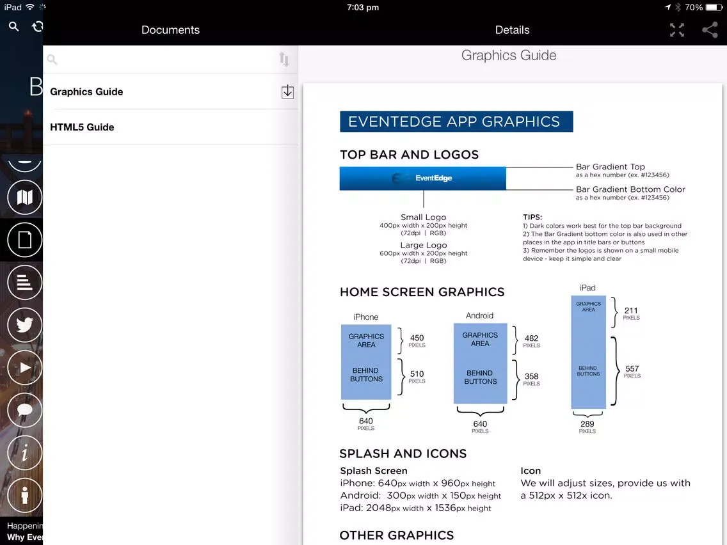Download the Graphics Guide document
The image size is (727, 545).
point(287,91)
